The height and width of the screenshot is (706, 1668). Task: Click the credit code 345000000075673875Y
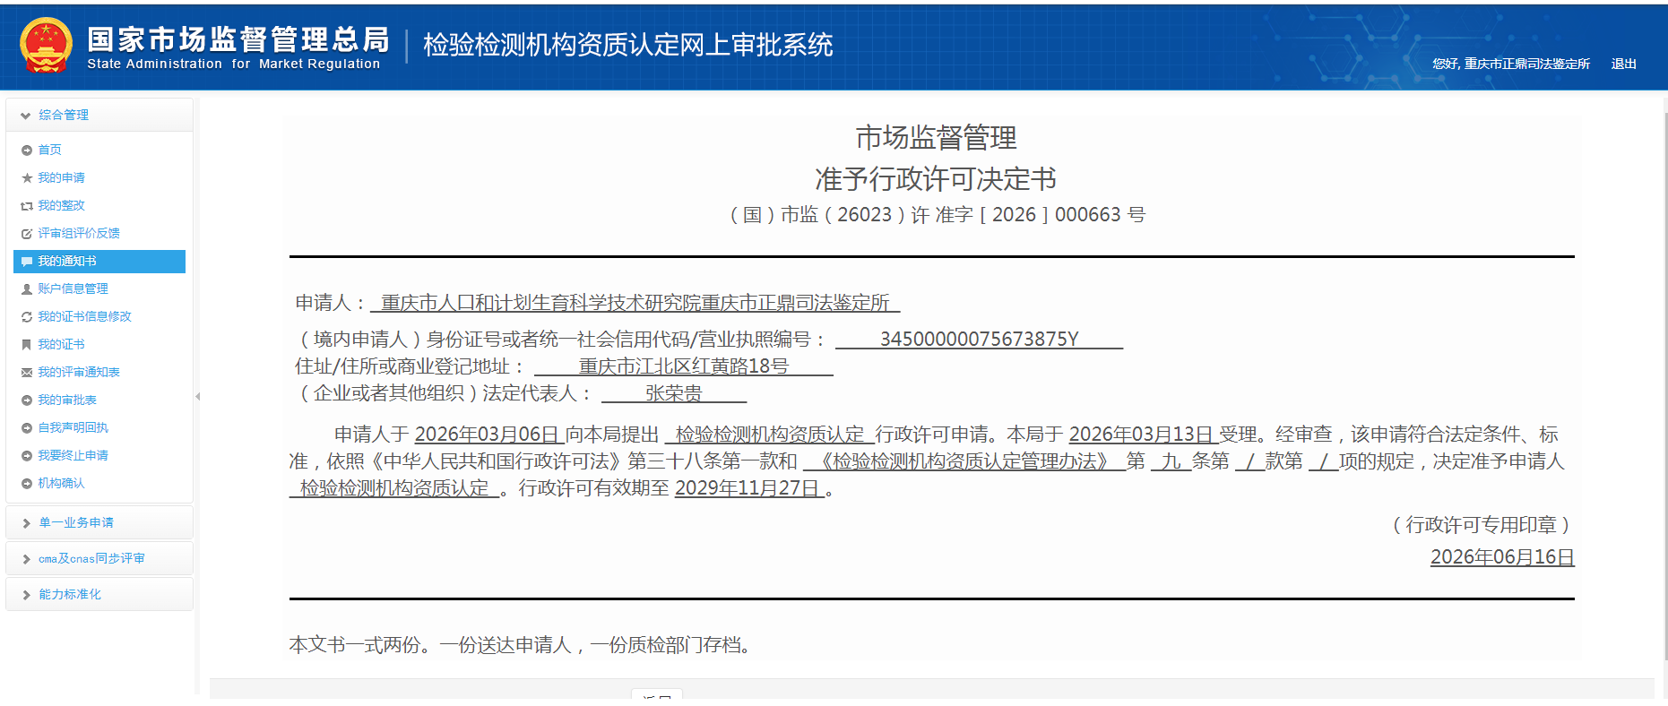click(979, 339)
